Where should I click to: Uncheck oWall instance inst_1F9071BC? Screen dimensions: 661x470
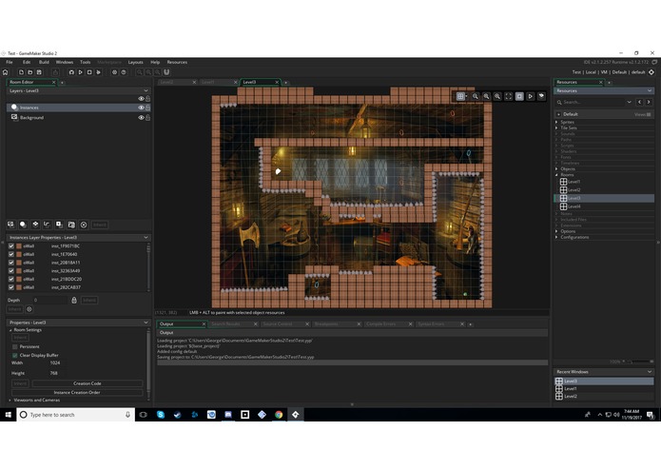pyautogui.click(x=11, y=245)
